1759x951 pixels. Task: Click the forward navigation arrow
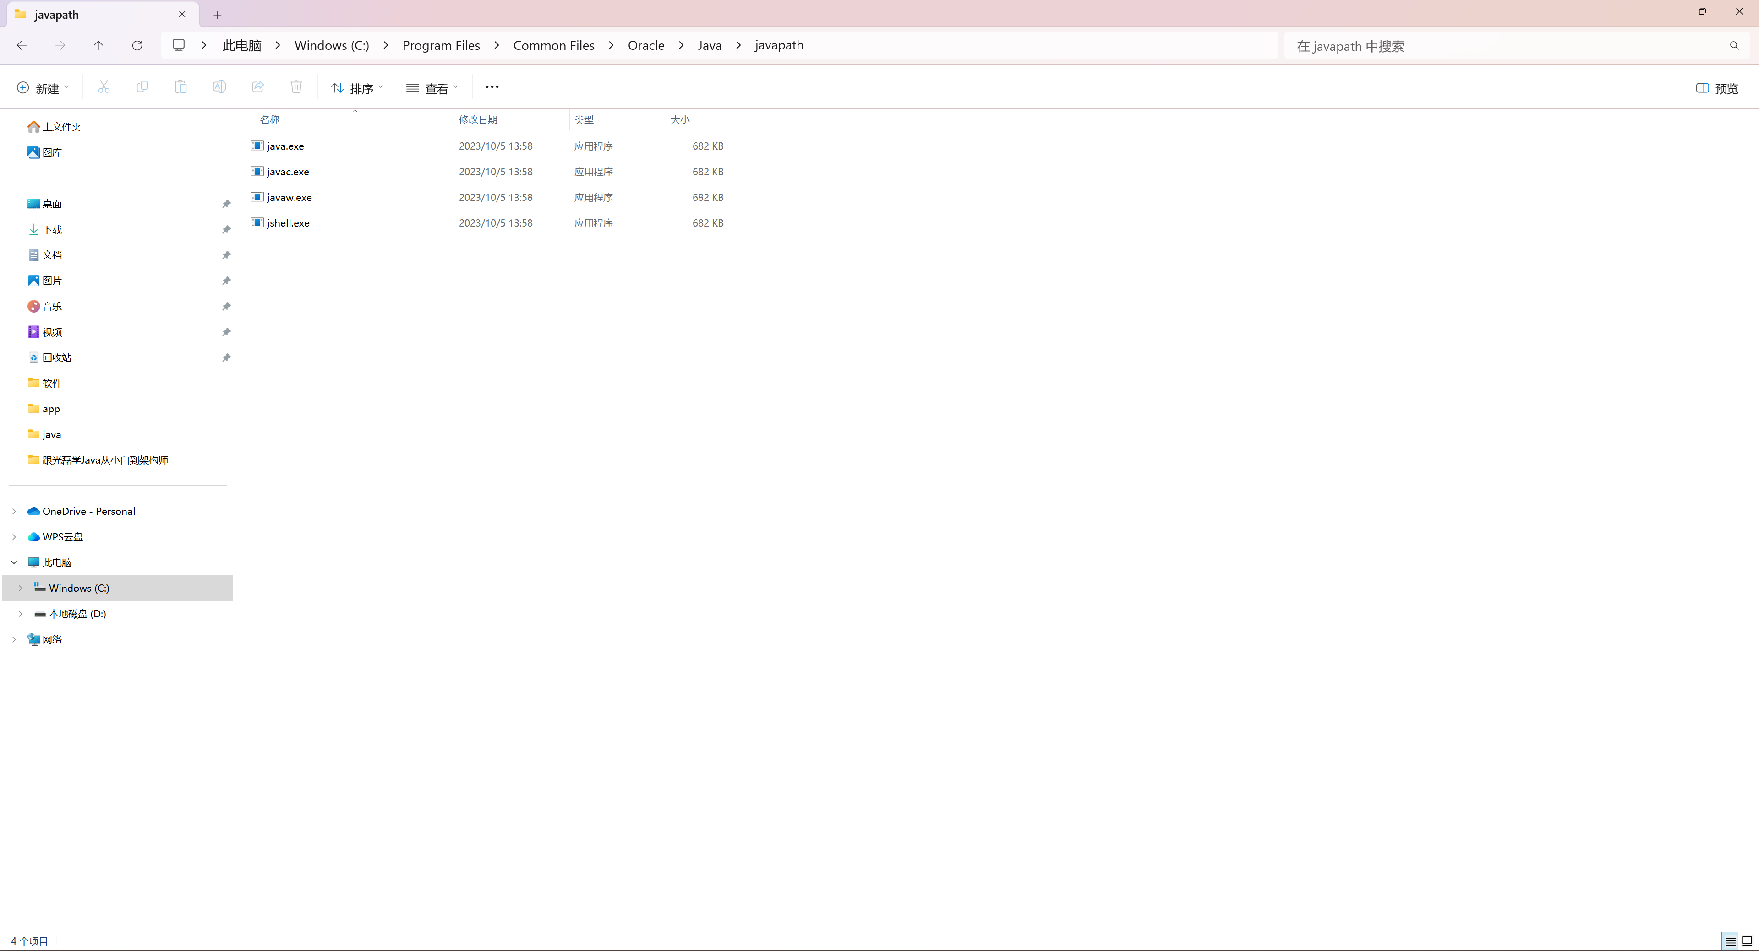(x=60, y=46)
